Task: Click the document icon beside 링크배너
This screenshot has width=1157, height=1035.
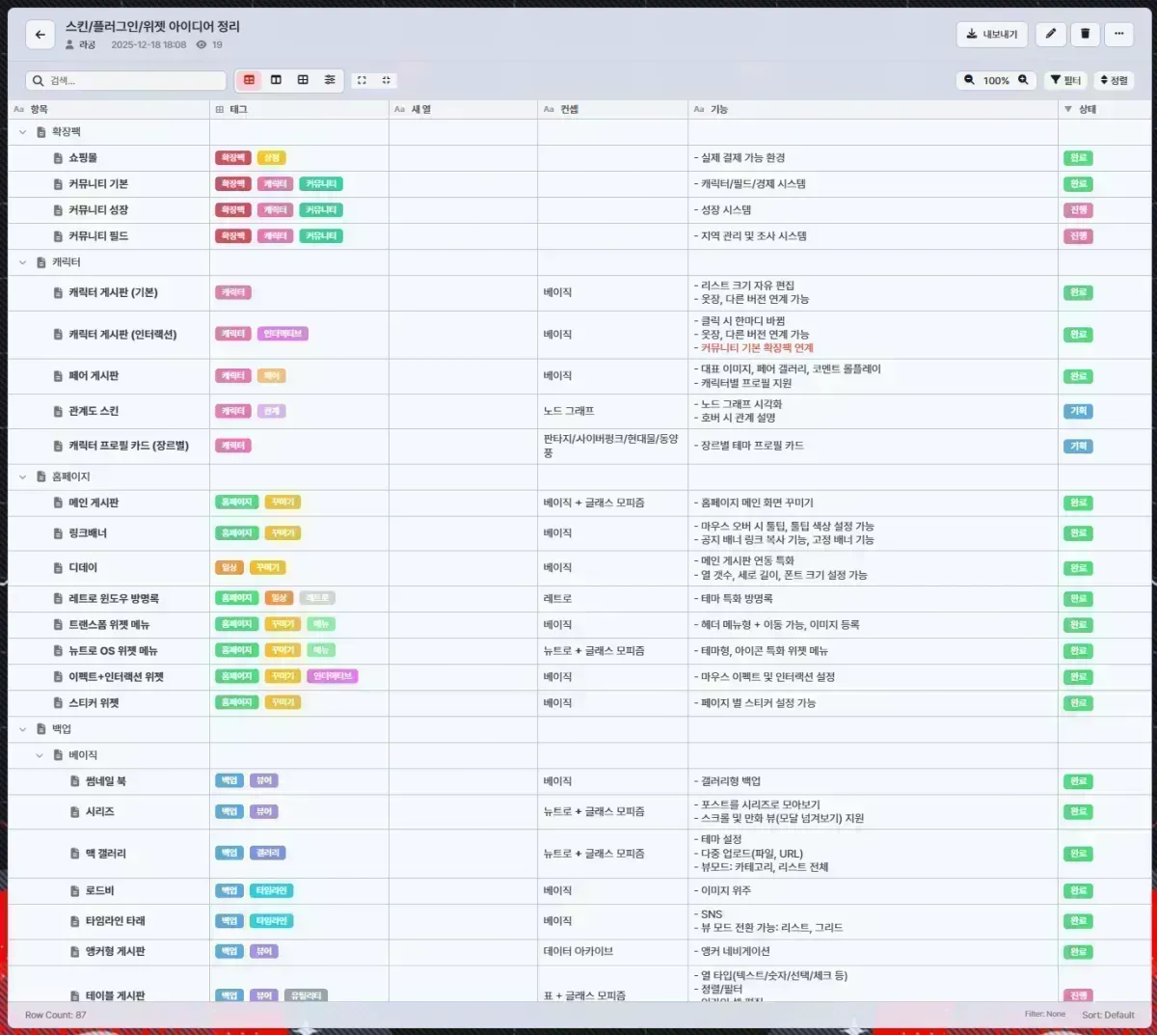Action: click(x=58, y=533)
